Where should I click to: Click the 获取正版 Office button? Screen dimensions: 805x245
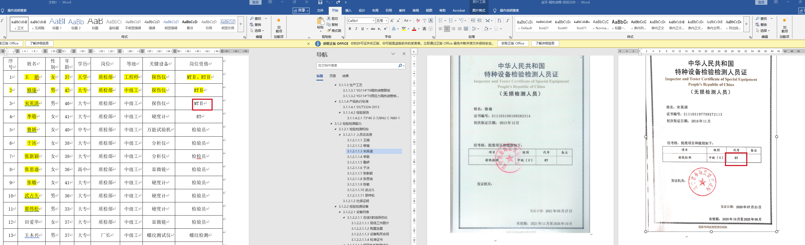pos(513,43)
